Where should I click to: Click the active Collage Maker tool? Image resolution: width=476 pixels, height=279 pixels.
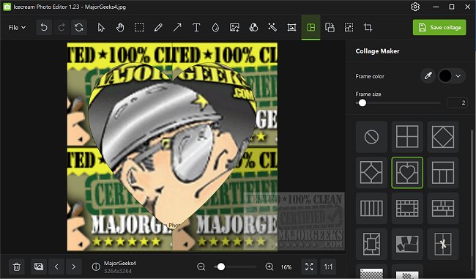pyautogui.click(x=310, y=28)
